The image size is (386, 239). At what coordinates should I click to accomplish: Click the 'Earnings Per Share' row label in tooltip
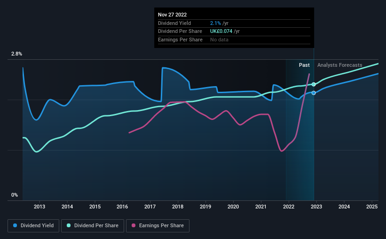click(x=180, y=40)
